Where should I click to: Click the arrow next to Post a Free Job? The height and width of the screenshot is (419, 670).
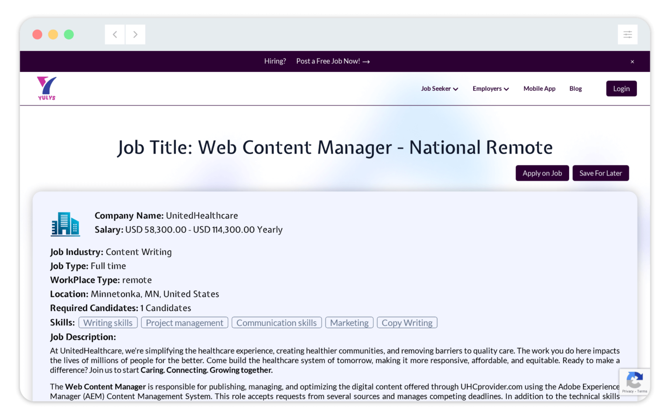click(366, 61)
